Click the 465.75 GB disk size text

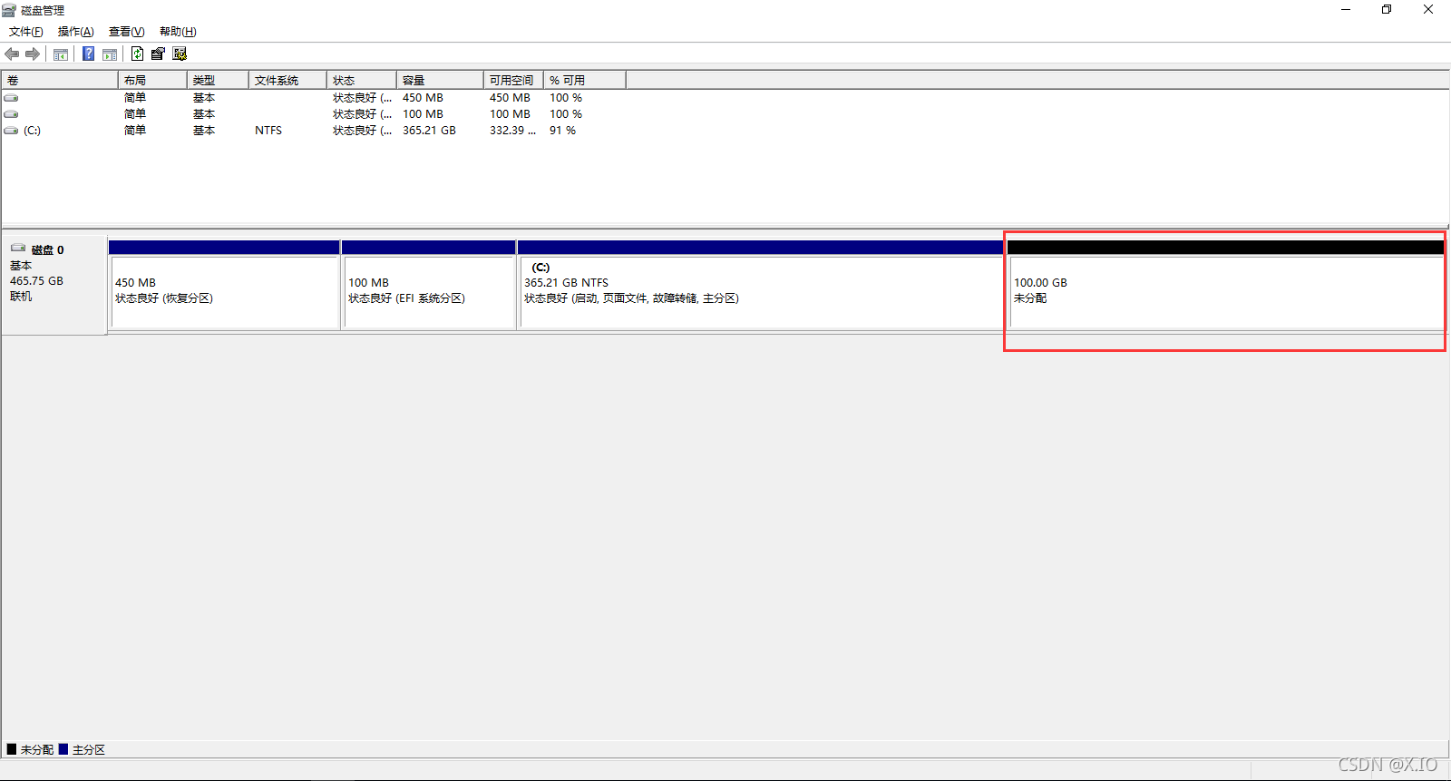click(x=36, y=281)
